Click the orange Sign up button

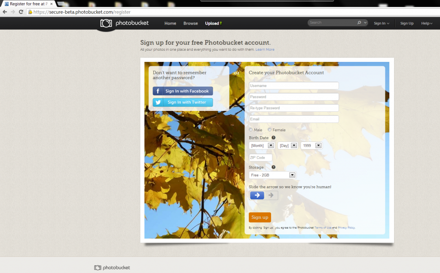point(260,217)
